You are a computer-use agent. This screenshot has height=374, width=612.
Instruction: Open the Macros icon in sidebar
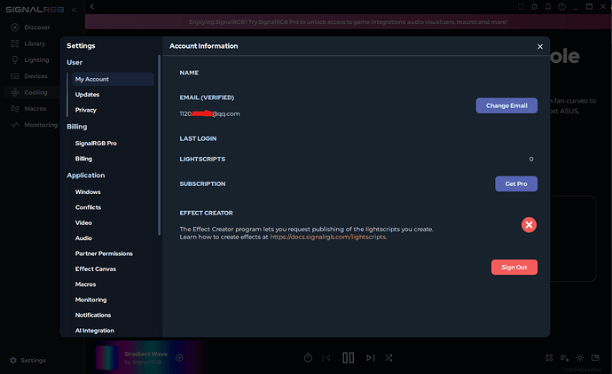[15, 108]
